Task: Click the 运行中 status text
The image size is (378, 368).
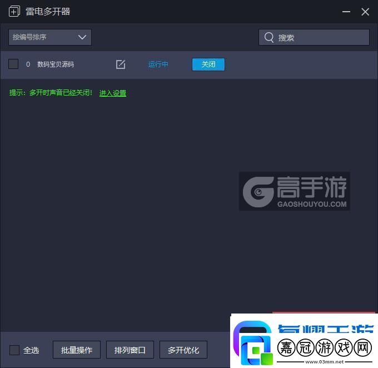Action: coord(158,64)
